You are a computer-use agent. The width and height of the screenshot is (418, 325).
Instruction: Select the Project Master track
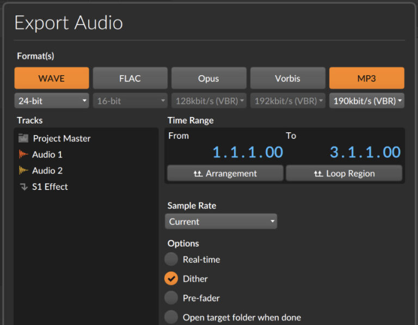(86, 138)
